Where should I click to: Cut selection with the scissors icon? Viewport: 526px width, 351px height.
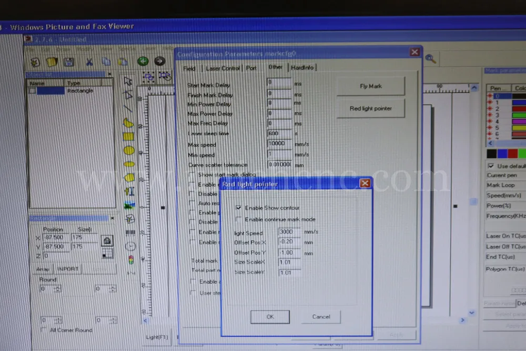point(89,62)
